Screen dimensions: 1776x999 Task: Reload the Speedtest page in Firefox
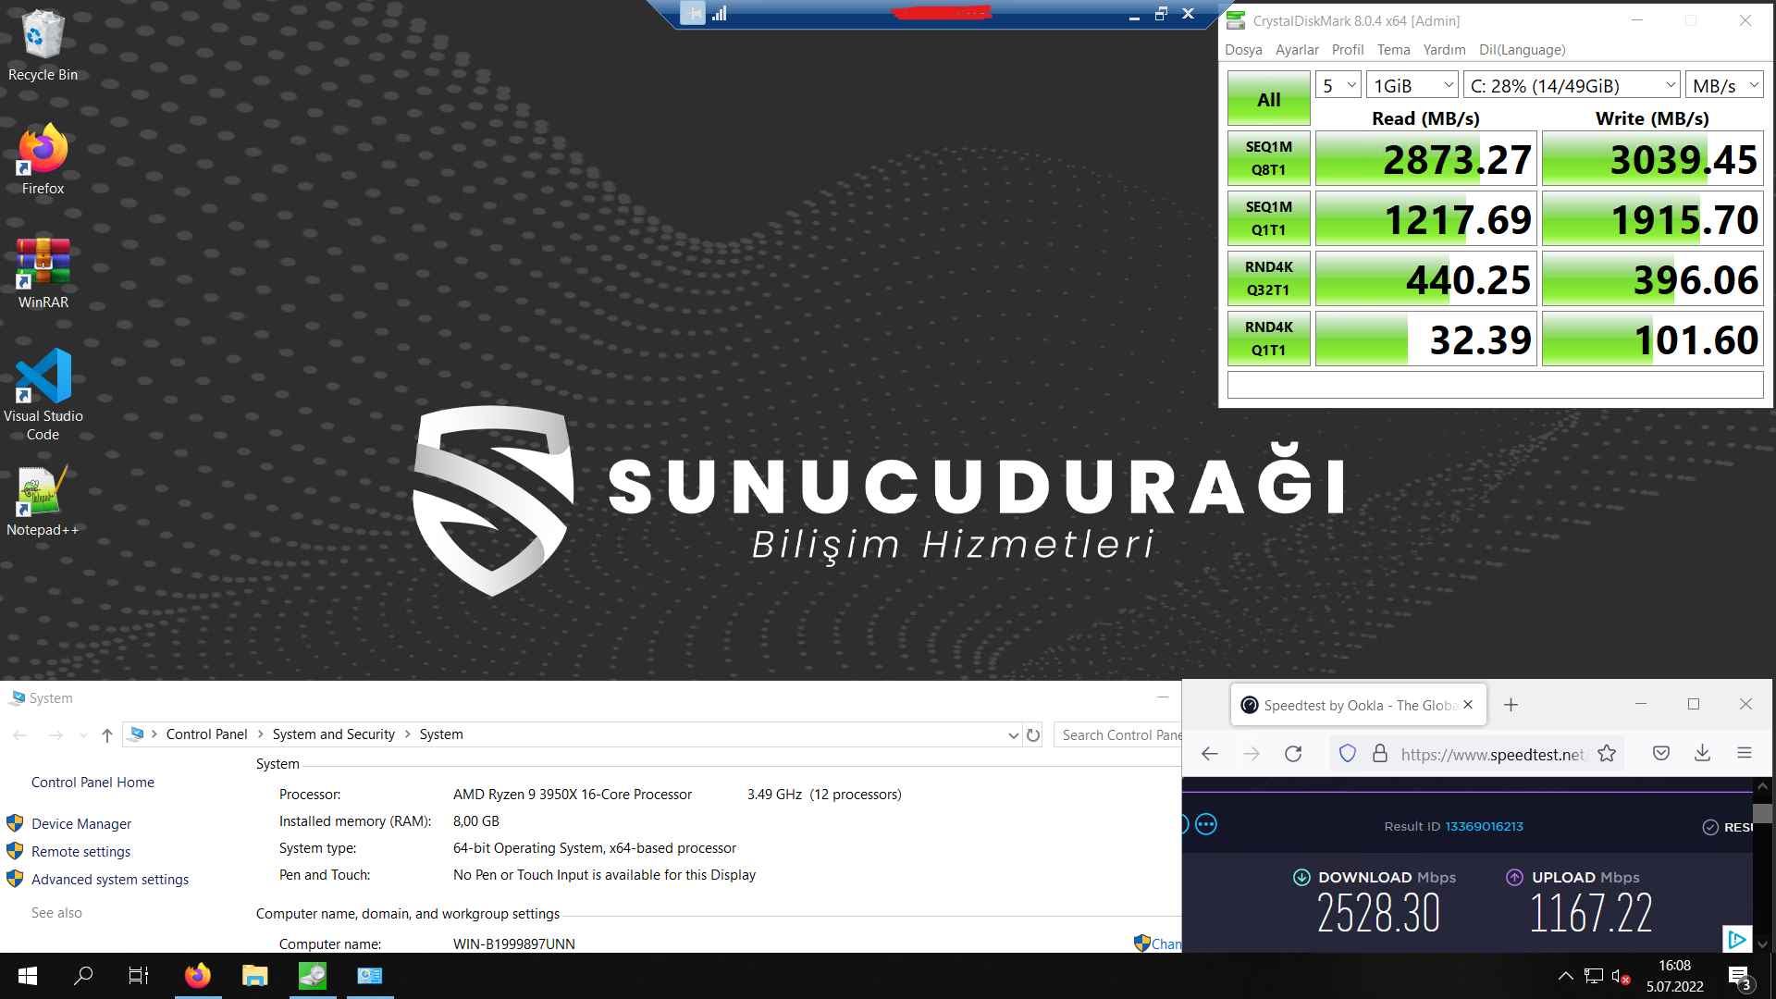pos(1293,754)
